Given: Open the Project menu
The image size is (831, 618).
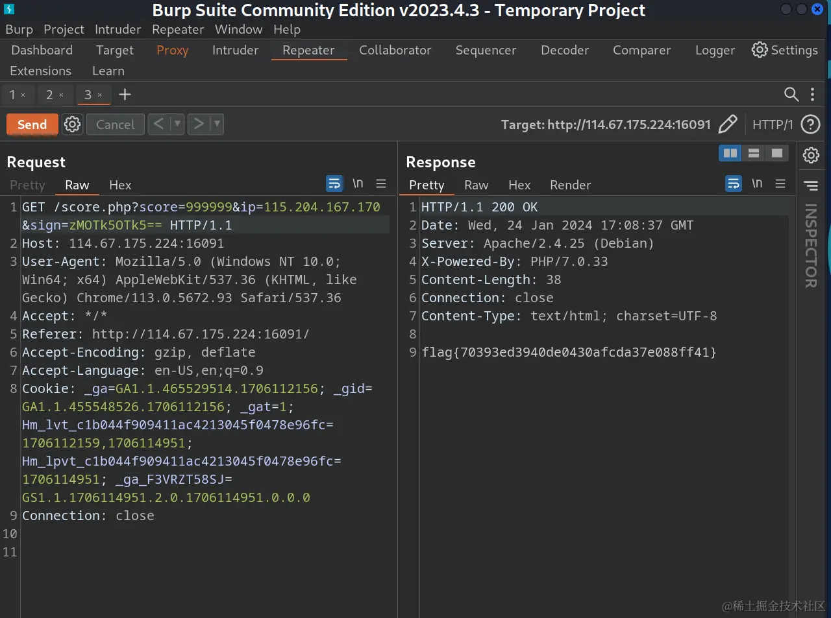Looking at the screenshot, I should click(x=64, y=29).
